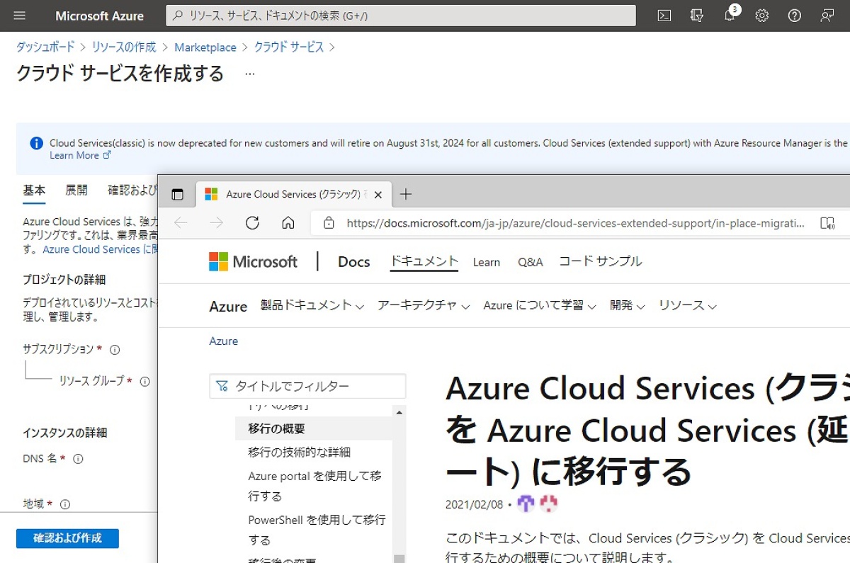Open Azure portal settings gear
Viewport: 850px width, 563px height.
coord(762,16)
